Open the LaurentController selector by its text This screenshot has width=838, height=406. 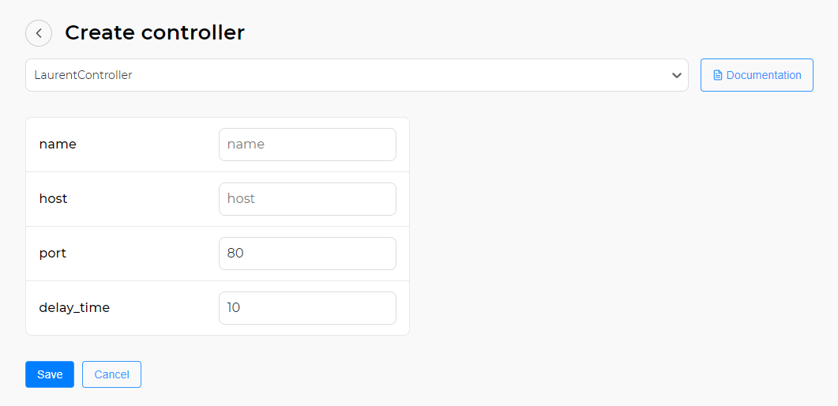coord(84,75)
